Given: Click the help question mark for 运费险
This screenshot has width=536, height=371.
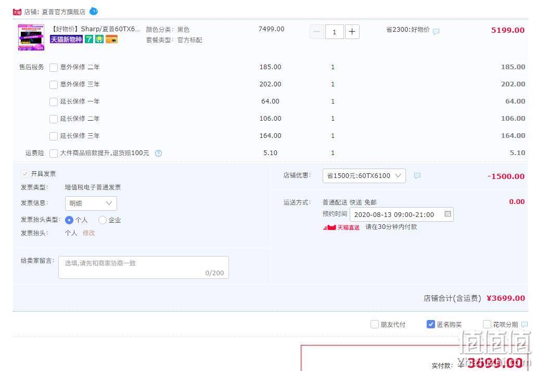Looking at the screenshot, I should (x=158, y=153).
